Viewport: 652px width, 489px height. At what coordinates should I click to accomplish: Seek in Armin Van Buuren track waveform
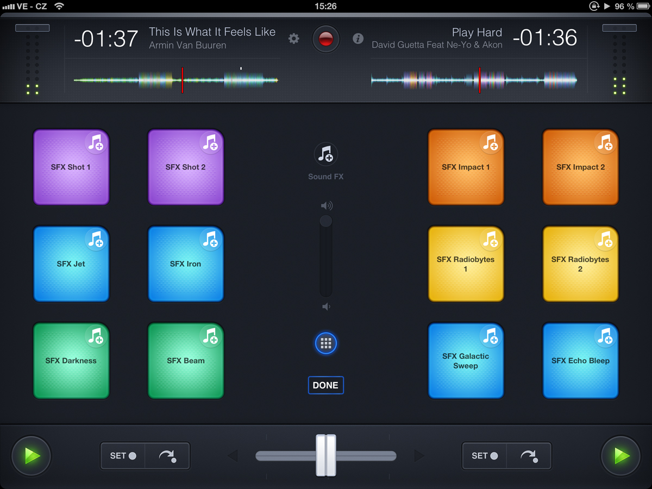(x=176, y=80)
